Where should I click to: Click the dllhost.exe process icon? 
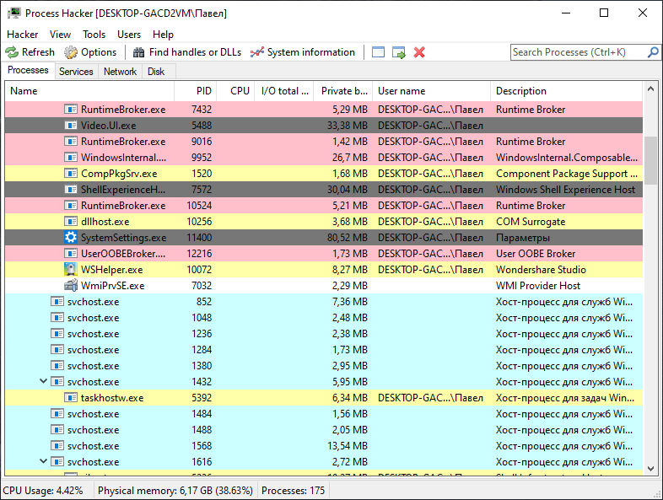pyautogui.click(x=71, y=222)
